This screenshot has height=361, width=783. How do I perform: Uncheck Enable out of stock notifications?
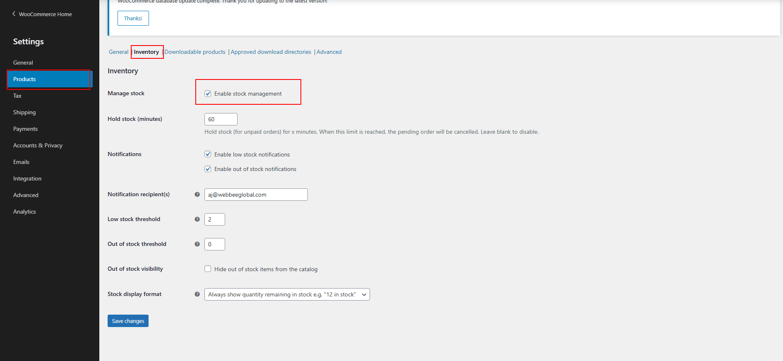coord(208,169)
